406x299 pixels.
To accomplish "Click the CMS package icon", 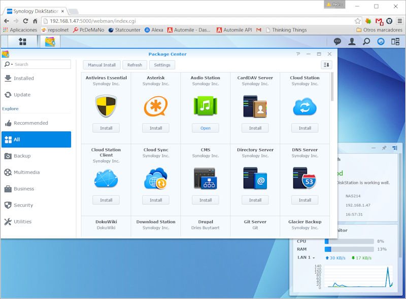I will 206,178.
